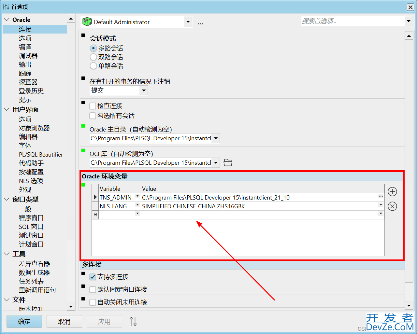Screen dimensions: 417x334
Task: Open the 提交 logoff action dropdown
Action: pyautogui.click(x=144, y=90)
